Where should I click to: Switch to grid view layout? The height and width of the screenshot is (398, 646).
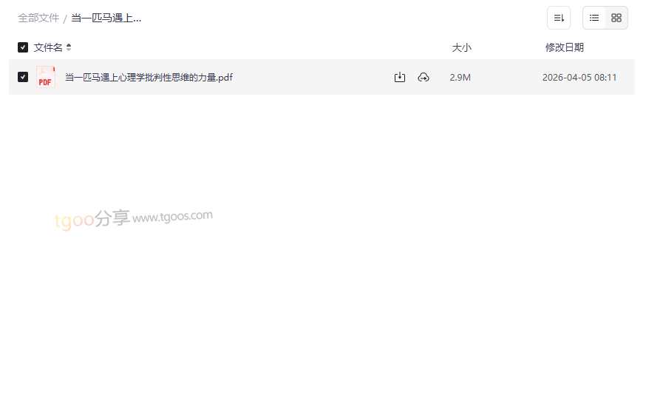point(616,18)
